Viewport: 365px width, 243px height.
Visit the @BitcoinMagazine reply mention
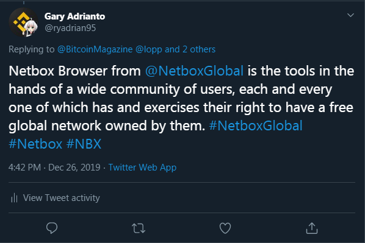click(95, 49)
